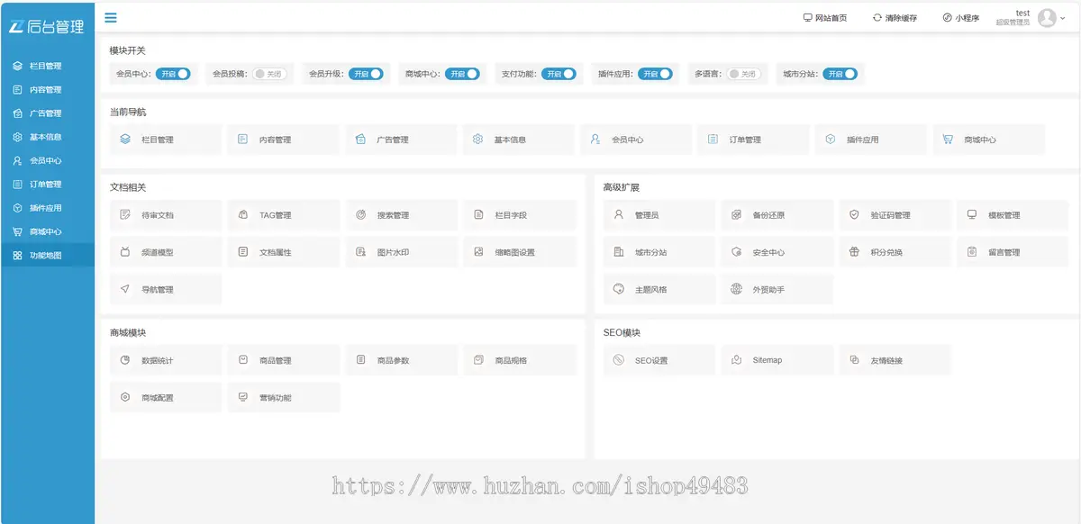Click the 小程序 icon in the top bar

948,17
